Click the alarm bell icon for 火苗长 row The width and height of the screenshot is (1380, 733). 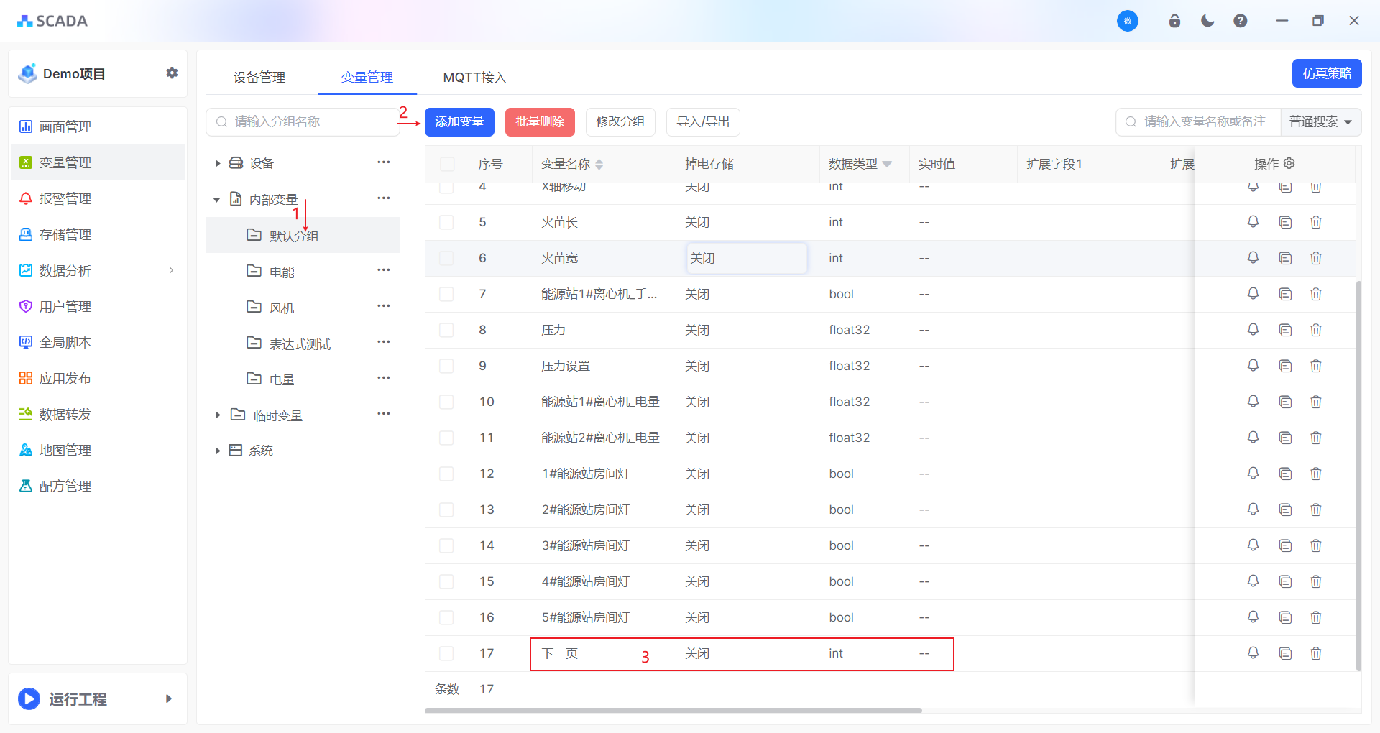[x=1253, y=222]
